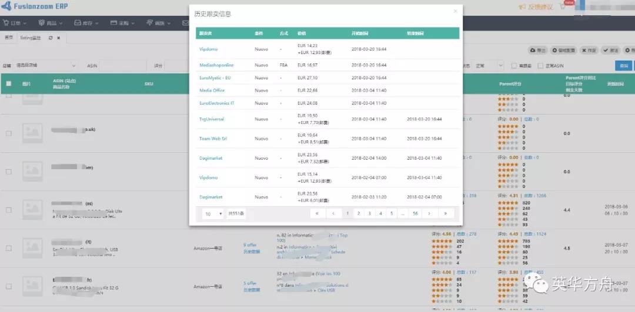Open the Media Office seller link
635x312 pixels.
[212, 90]
